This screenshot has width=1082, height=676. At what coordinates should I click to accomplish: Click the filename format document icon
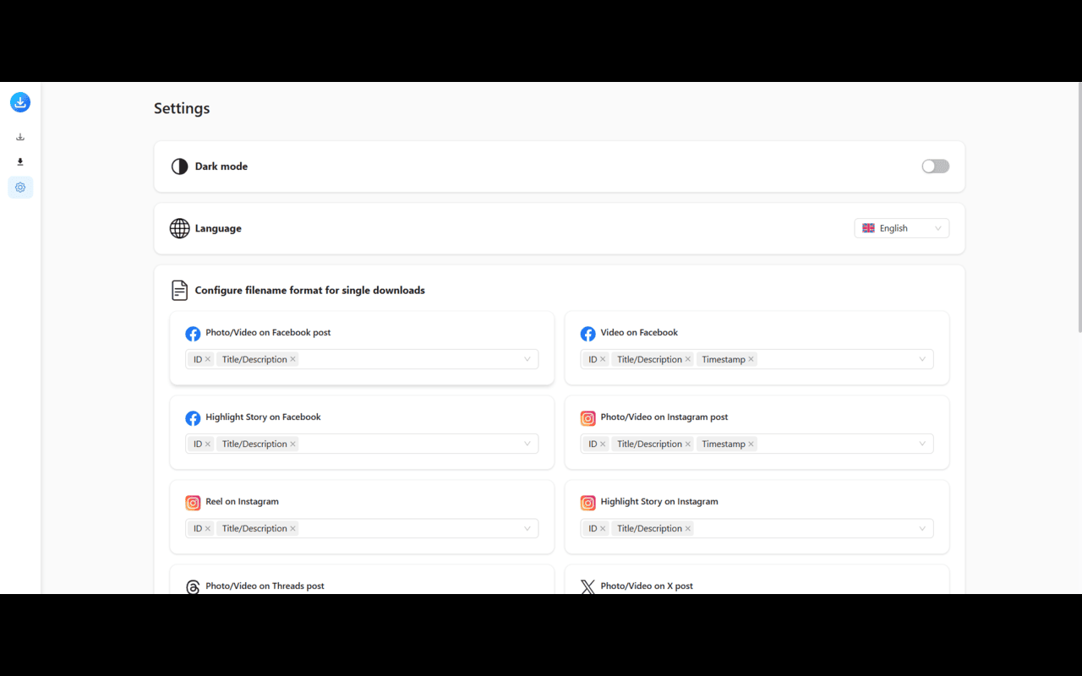click(179, 290)
